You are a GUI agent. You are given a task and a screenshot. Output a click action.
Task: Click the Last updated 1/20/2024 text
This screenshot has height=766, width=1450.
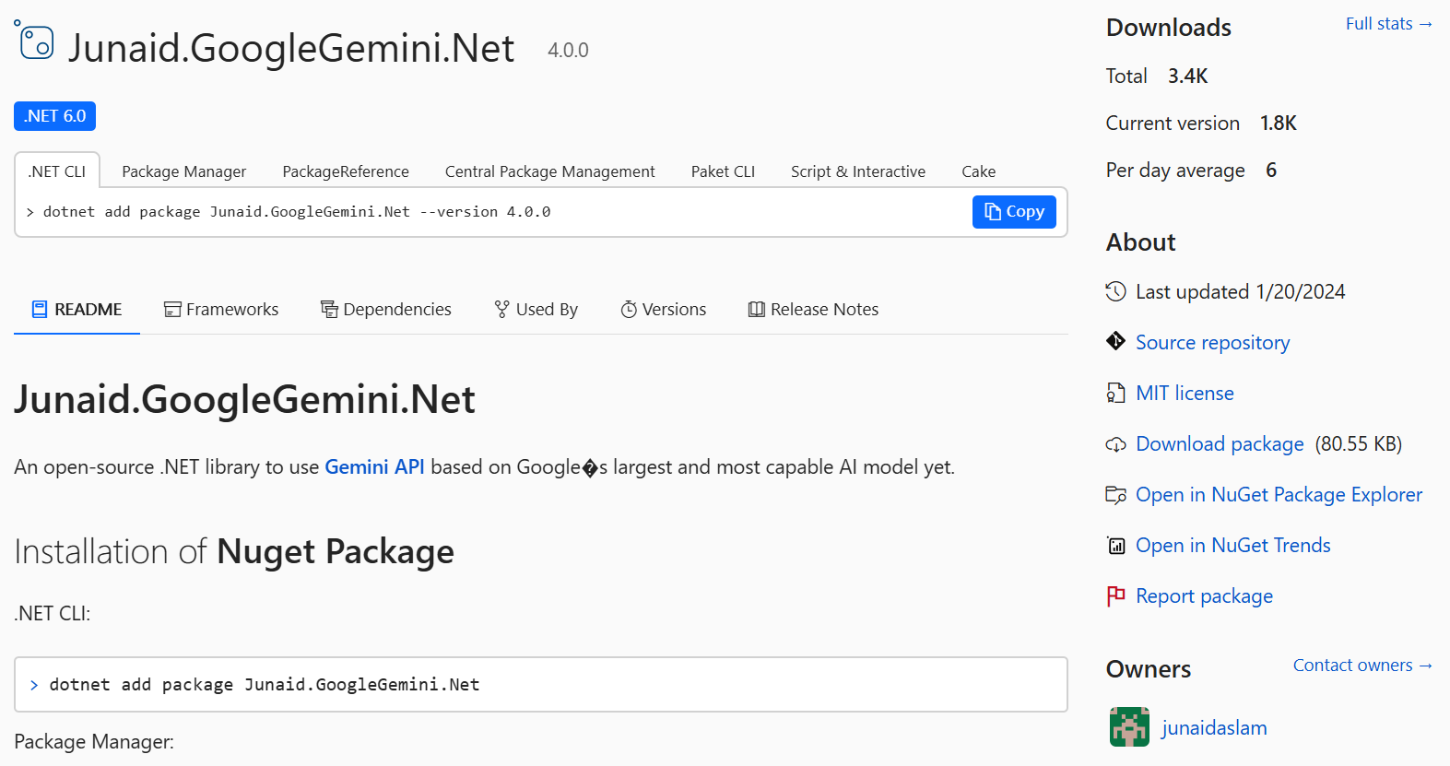tap(1240, 292)
